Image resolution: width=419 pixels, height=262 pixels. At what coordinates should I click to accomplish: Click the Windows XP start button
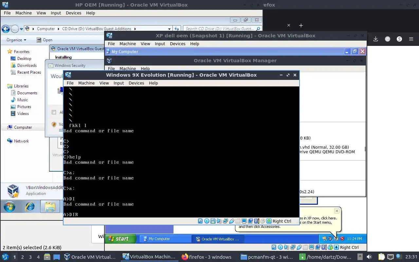120,239
